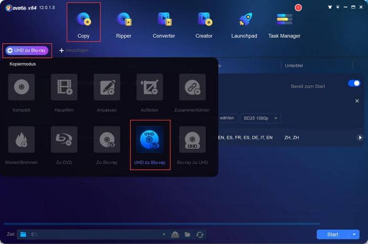Expand the Ziel destination dropdown arrow
The image size is (368, 244).
pos(164,235)
